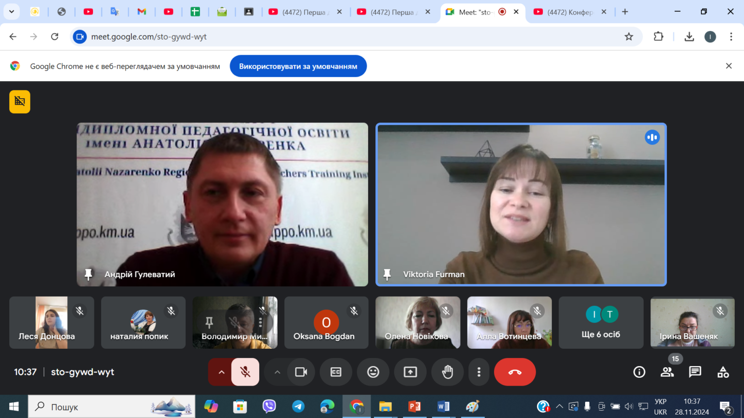The image size is (744, 418).
Task: Expand video settings arrow beside camera
Action: point(277,372)
